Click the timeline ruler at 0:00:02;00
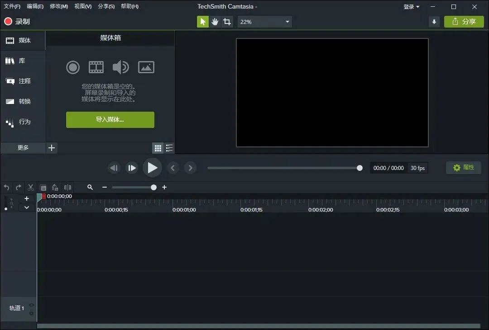The height and width of the screenshot is (330, 489). pyautogui.click(x=321, y=210)
